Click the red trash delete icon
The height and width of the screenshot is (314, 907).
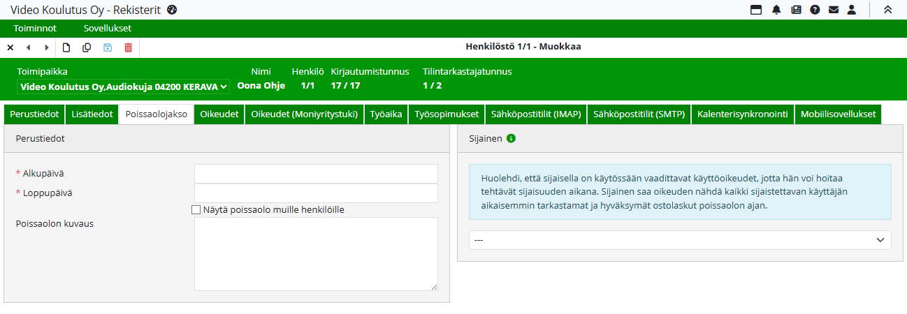click(128, 47)
